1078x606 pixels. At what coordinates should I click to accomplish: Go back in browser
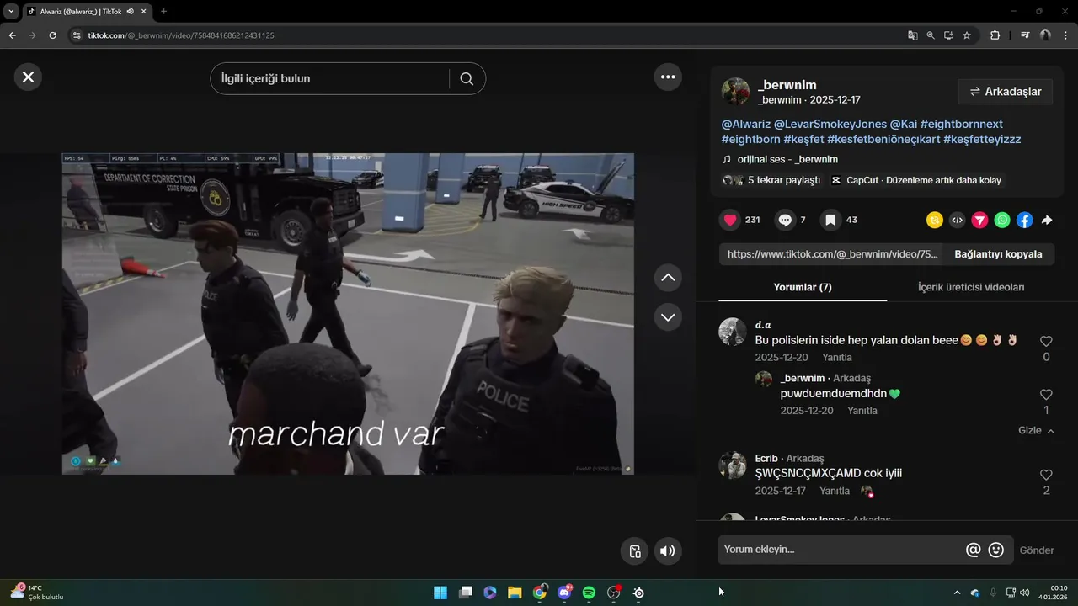[12, 35]
